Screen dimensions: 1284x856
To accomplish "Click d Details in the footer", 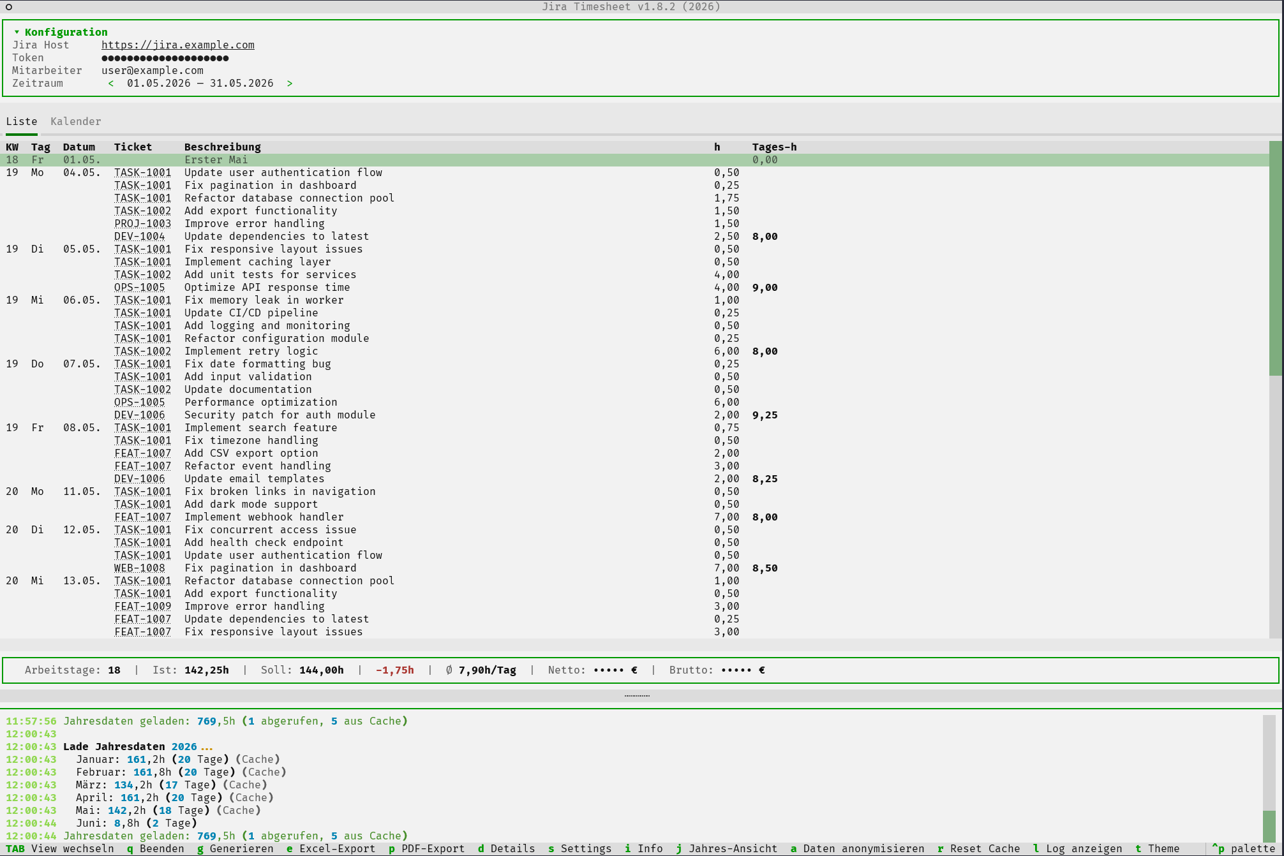I will coord(507,849).
